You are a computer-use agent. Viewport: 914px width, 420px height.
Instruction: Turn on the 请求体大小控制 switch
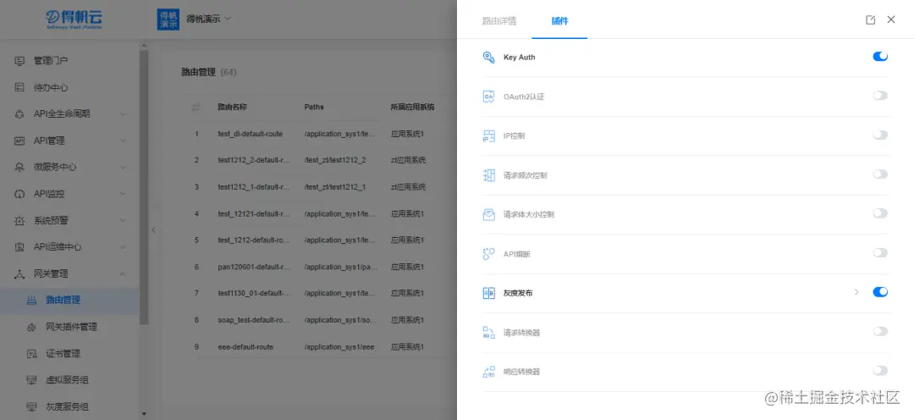tap(880, 213)
